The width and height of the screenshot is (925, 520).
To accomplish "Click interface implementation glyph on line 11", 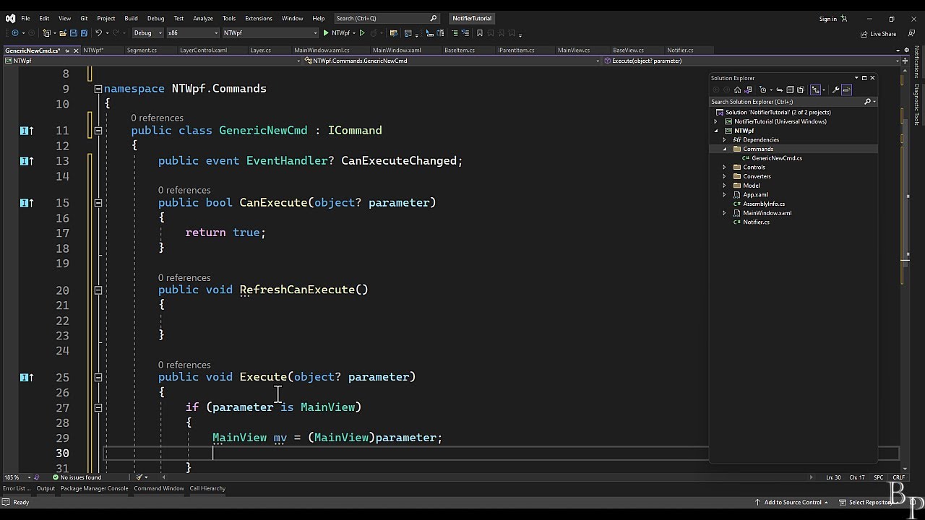I will (x=27, y=131).
